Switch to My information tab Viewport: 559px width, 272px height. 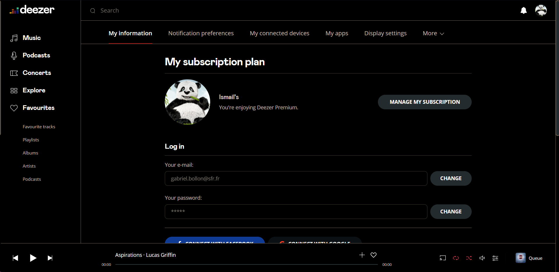pos(130,34)
